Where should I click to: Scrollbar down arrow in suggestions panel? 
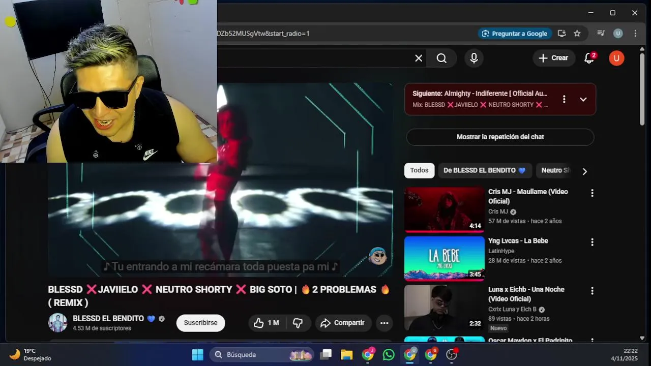[642, 338]
